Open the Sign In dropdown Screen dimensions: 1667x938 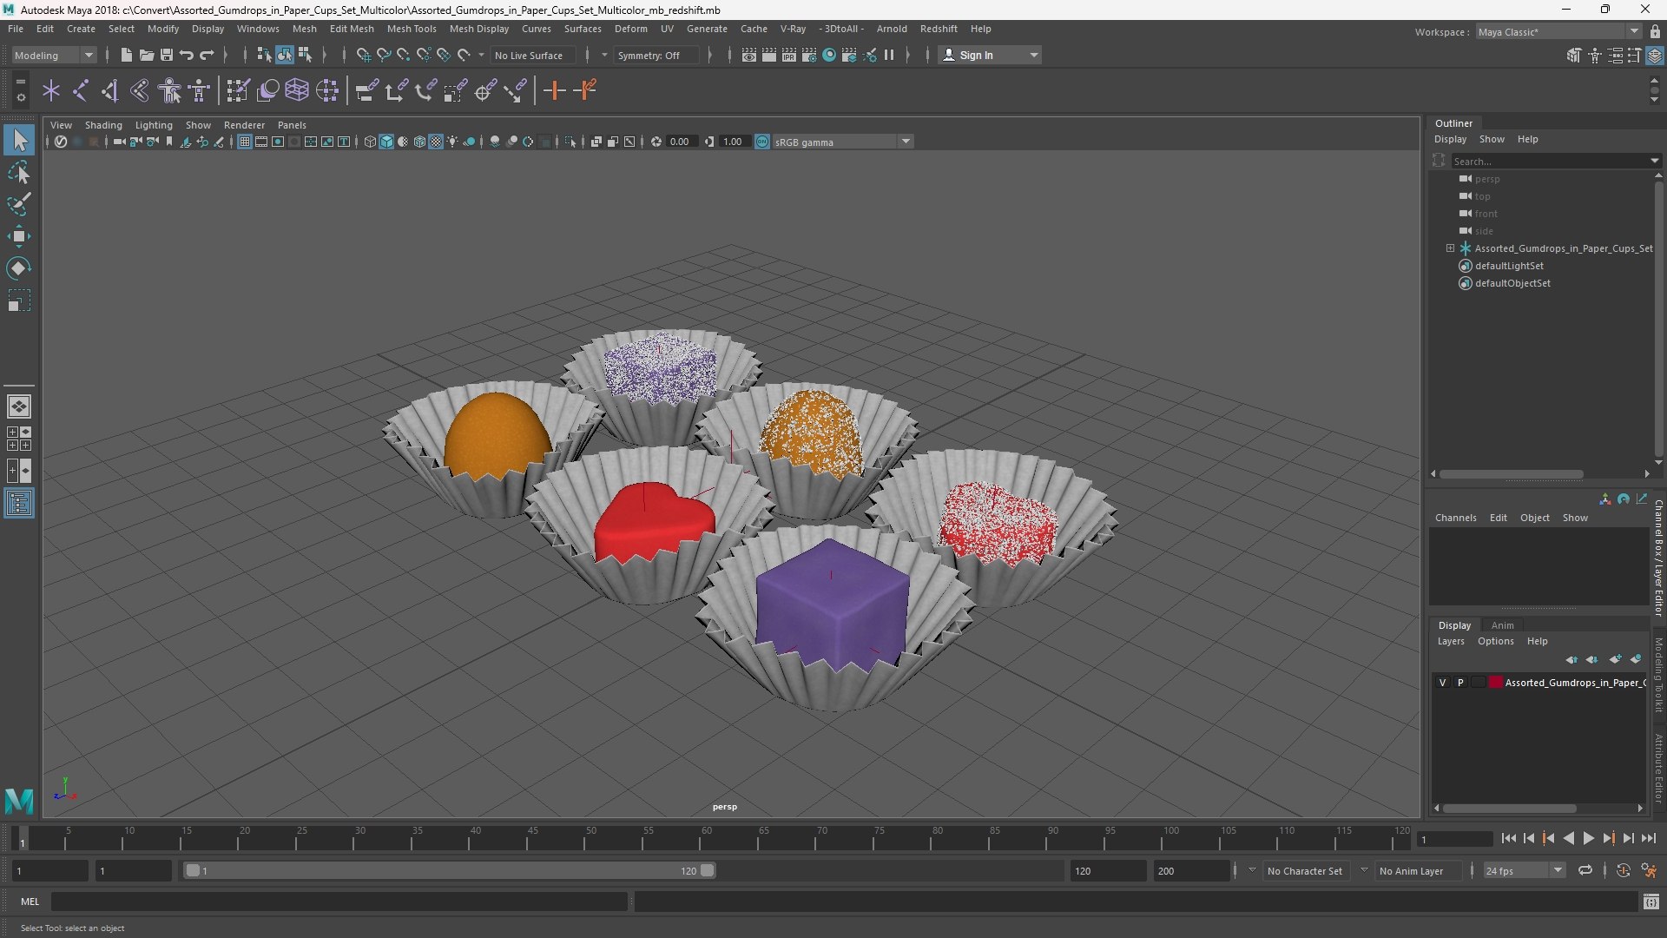[990, 55]
